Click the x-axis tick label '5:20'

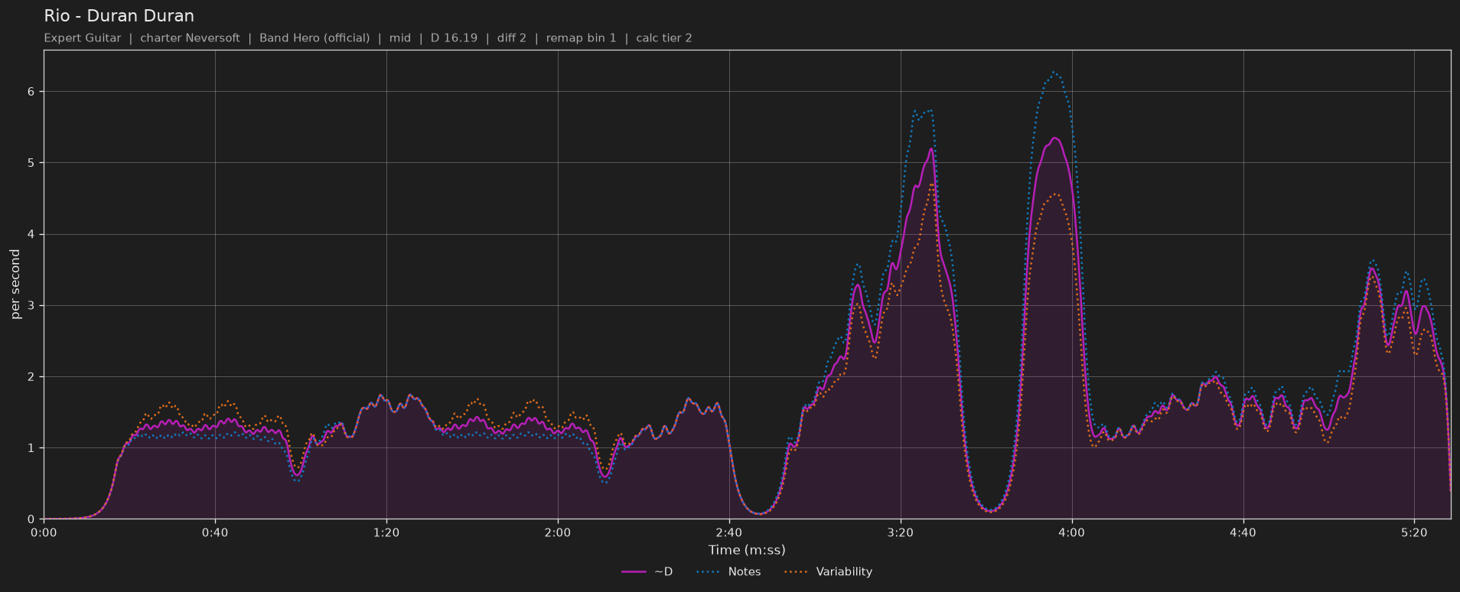coord(1414,533)
